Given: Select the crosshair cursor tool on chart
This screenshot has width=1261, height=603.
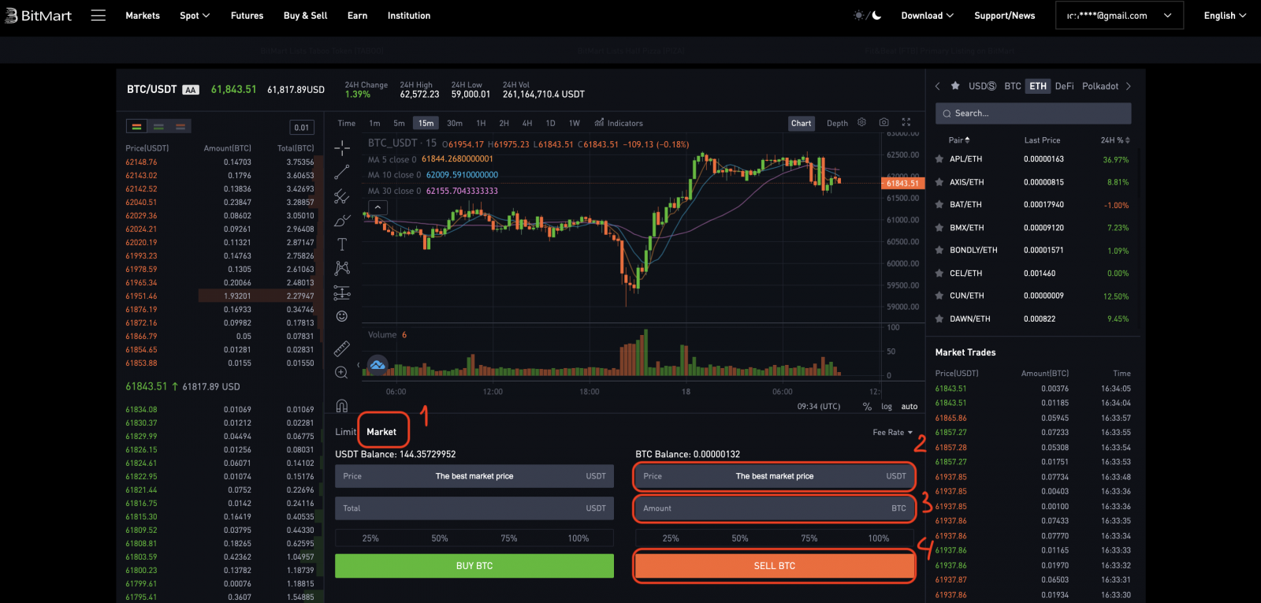Looking at the screenshot, I should [x=342, y=148].
